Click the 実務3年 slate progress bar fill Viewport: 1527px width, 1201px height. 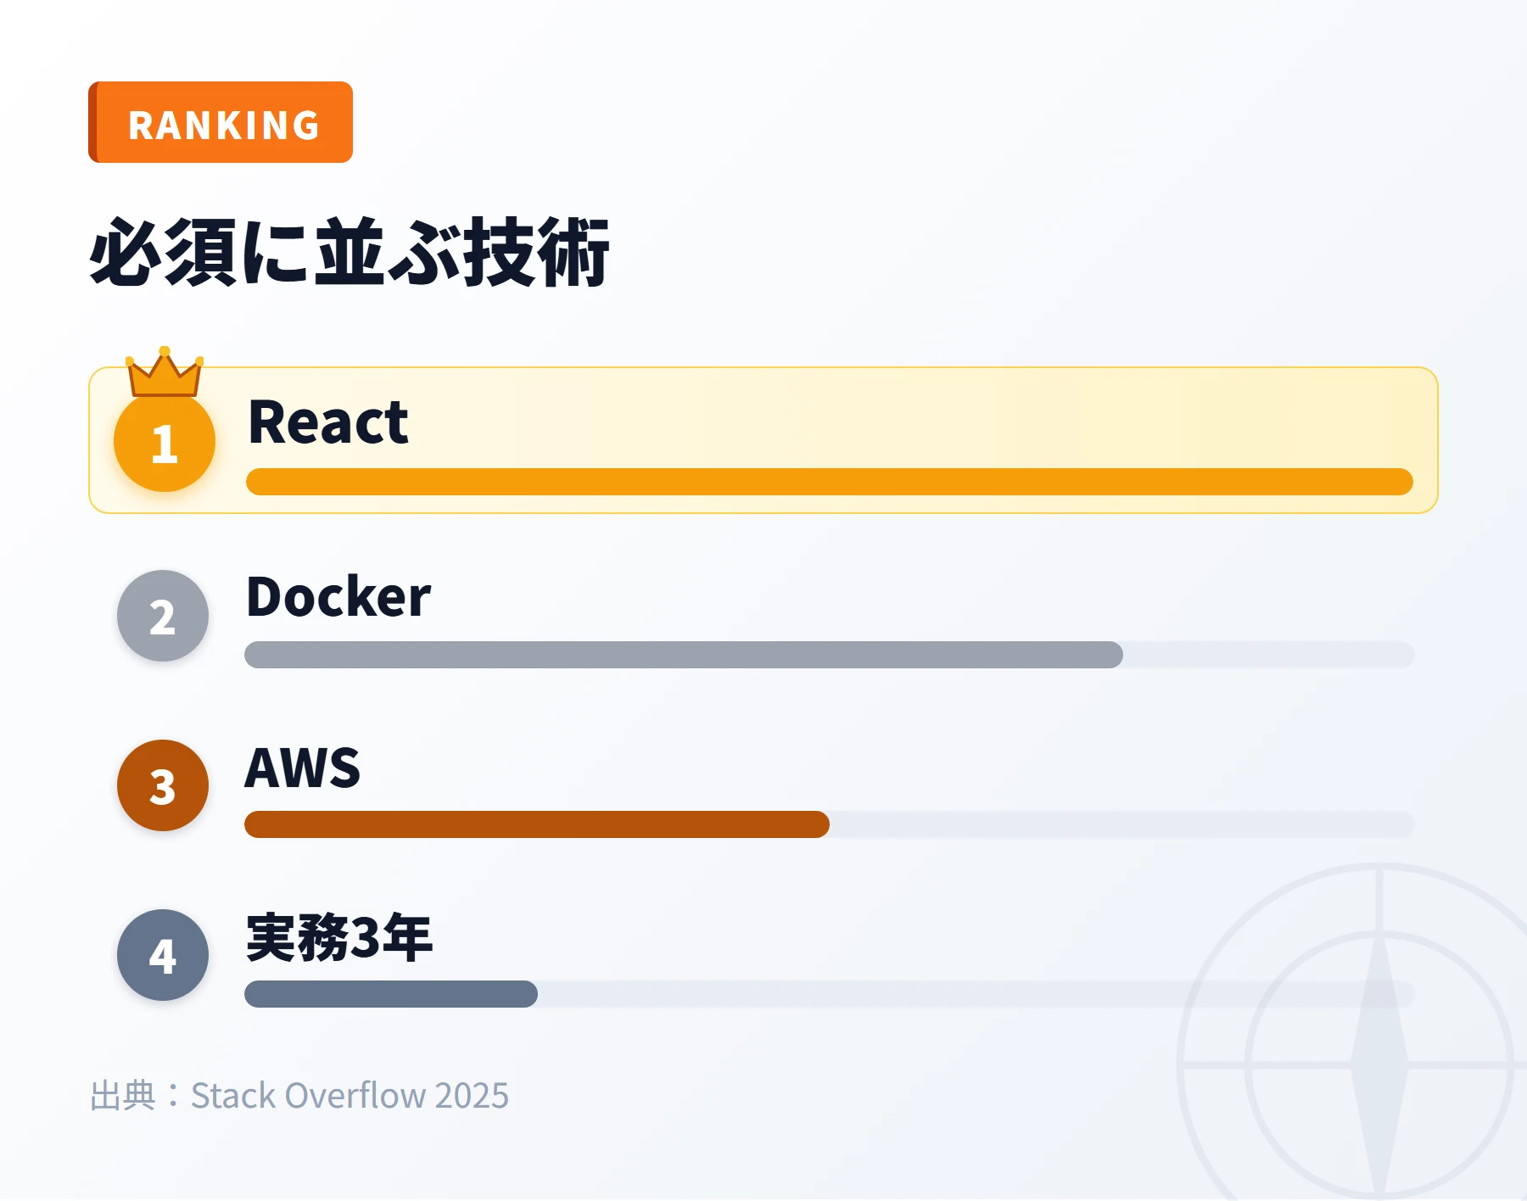391,994
